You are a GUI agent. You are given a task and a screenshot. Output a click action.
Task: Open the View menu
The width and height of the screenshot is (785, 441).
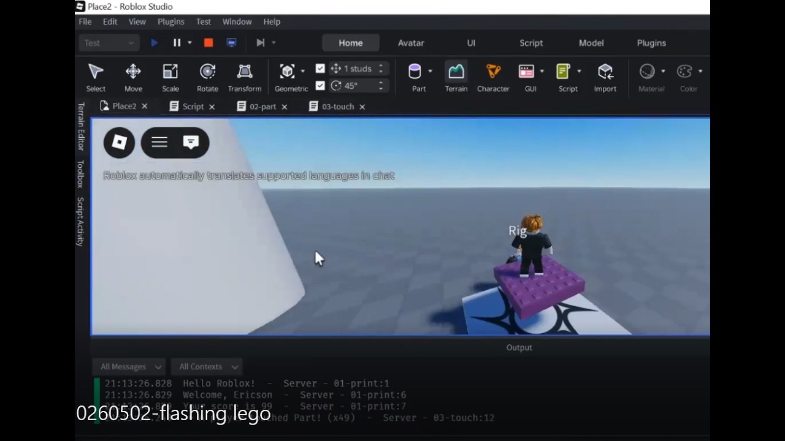pyautogui.click(x=137, y=21)
